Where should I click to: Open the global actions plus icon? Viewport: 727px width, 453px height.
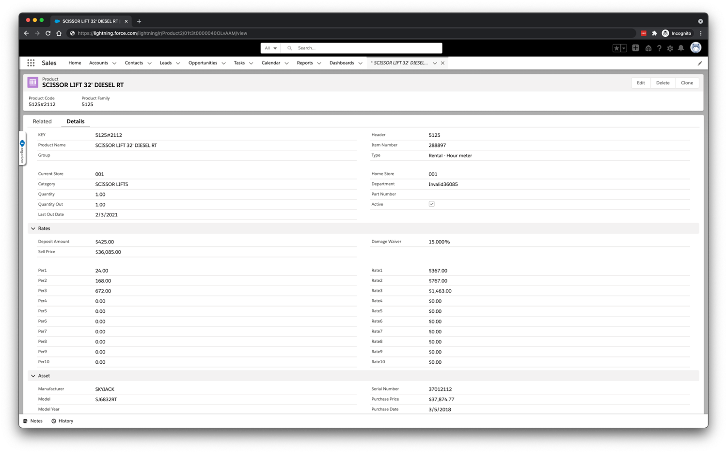635,48
